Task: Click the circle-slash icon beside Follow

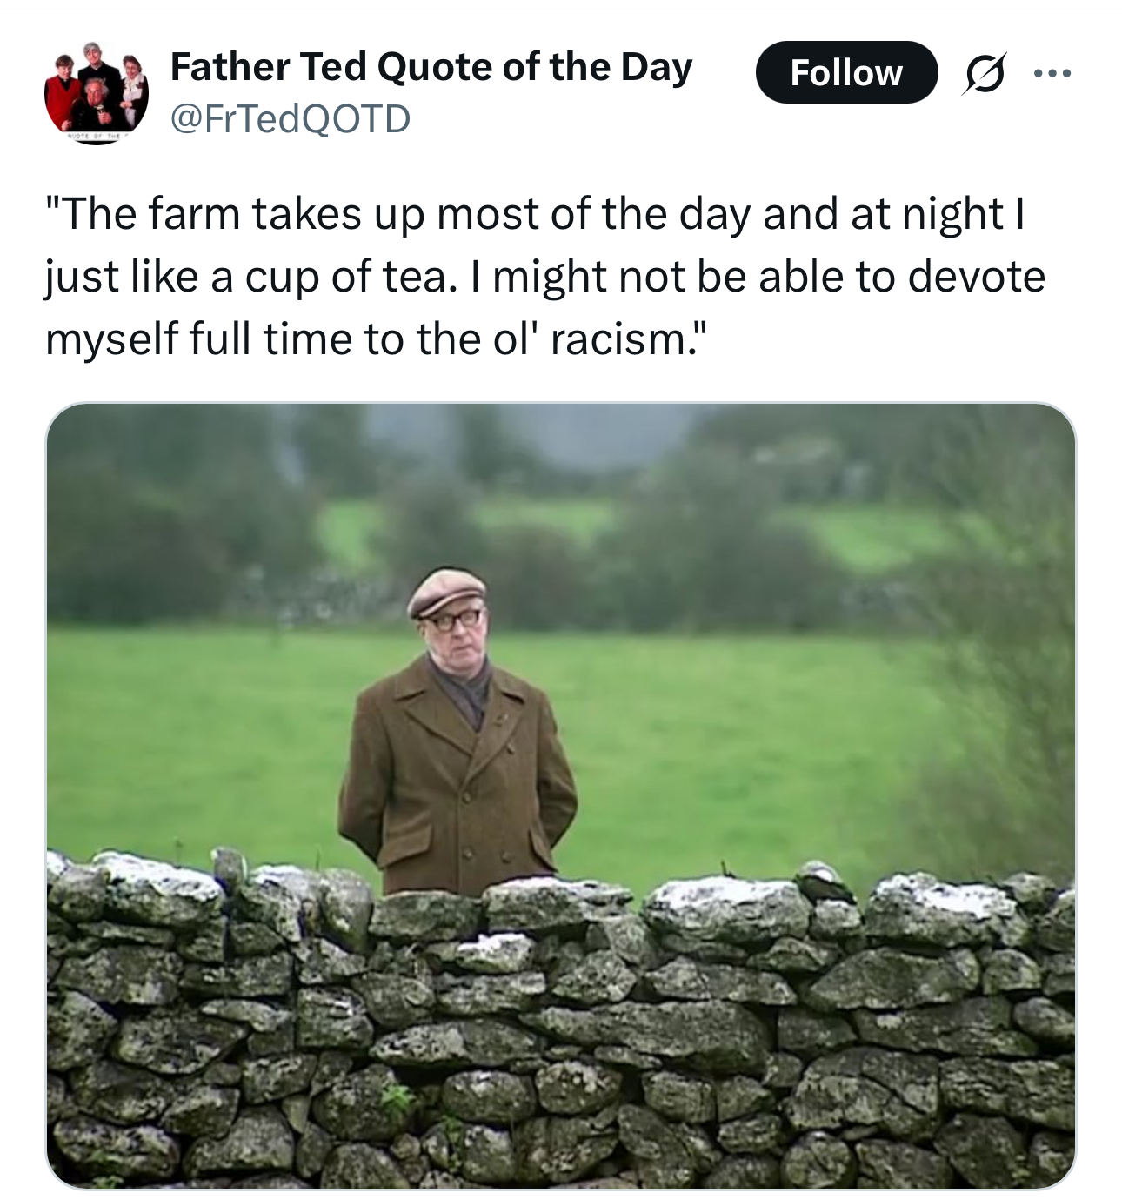Action: (980, 73)
